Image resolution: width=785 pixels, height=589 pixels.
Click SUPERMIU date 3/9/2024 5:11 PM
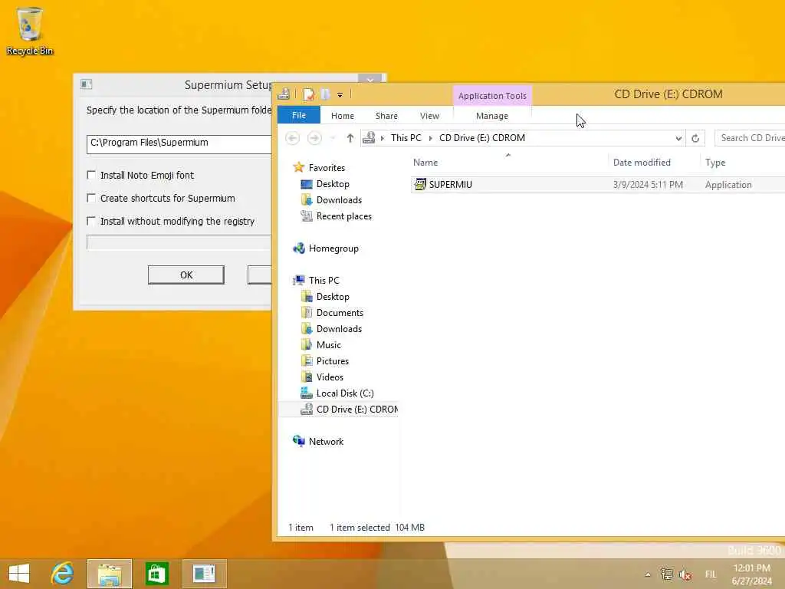coord(648,185)
